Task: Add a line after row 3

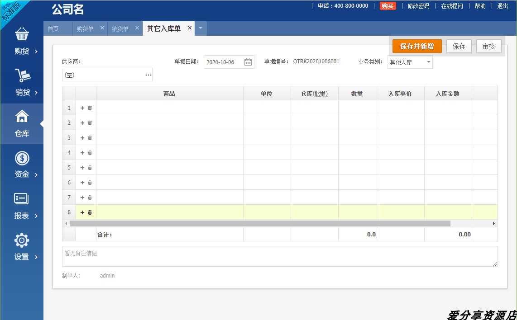Action: pos(82,137)
